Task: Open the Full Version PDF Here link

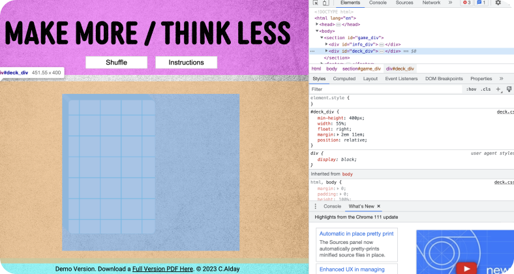Action: (x=162, y=269)
